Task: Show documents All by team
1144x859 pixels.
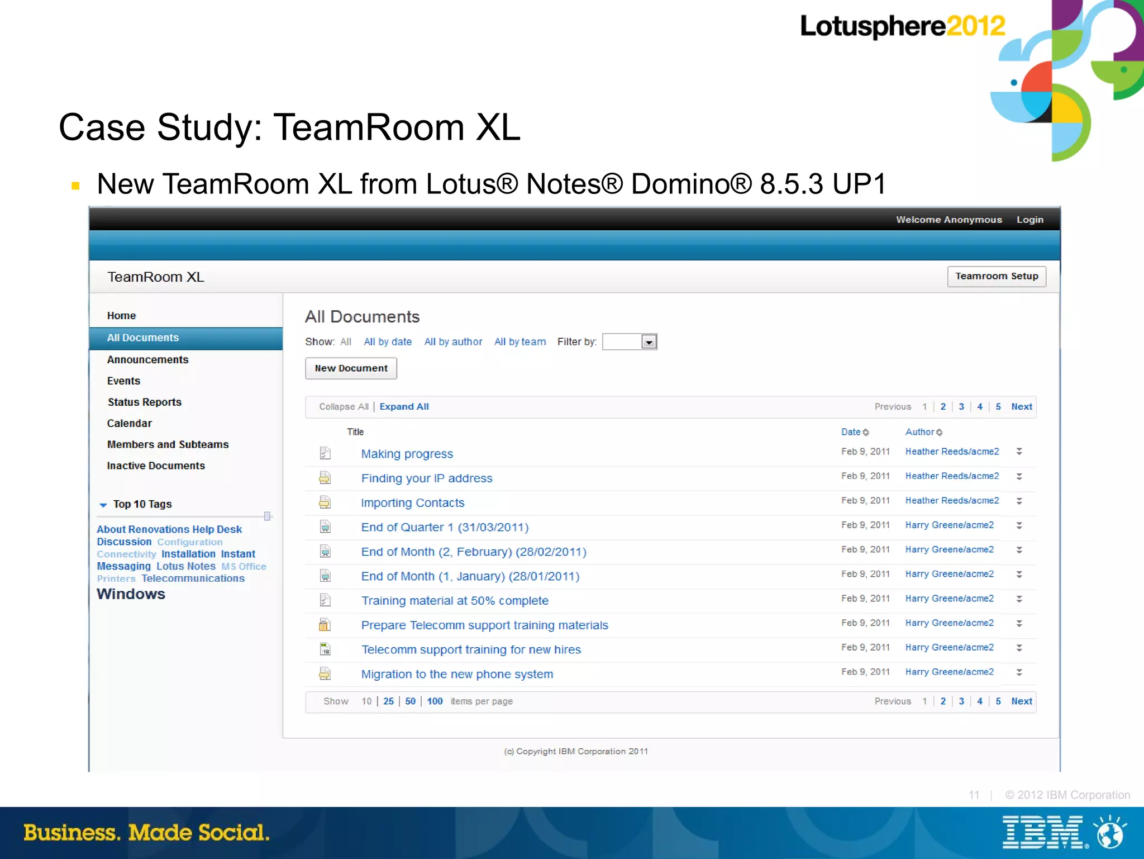Action: (520, 341)
